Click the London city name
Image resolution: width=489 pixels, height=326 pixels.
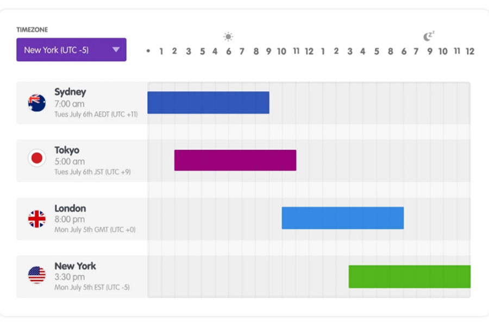pos(70,209)
